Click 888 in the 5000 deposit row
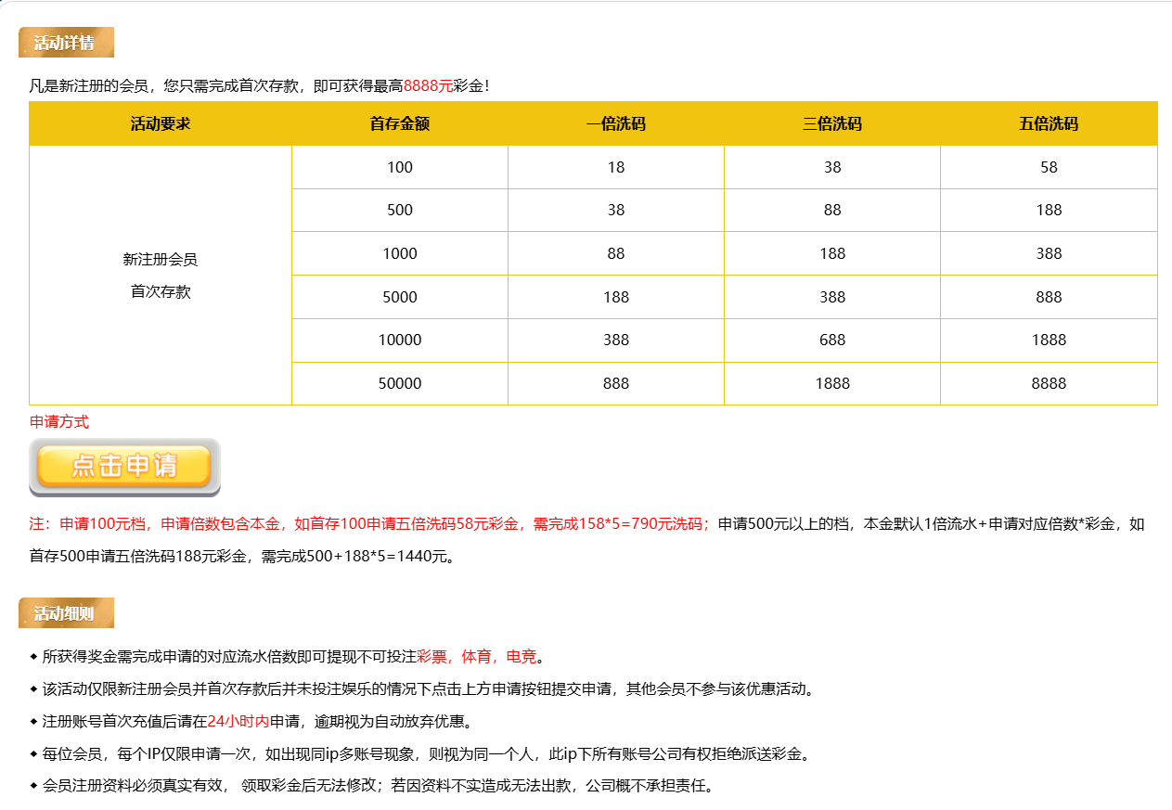This screenshot has height=810, width=1172. pyautogui.click(x=1049, y=297)
